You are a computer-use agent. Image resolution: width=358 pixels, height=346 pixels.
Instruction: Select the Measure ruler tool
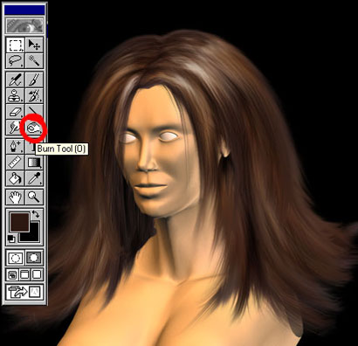click(x=16, y=163)
